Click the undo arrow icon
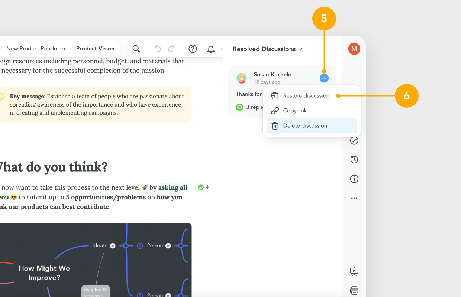Image resolution: width=461 pixels, height=297 pixels. (x=158, y=49)
